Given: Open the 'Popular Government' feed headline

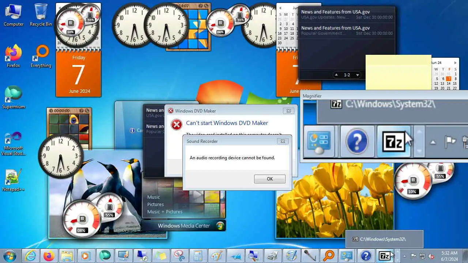Looking at the screenshot, I should (x=346, y=30).
